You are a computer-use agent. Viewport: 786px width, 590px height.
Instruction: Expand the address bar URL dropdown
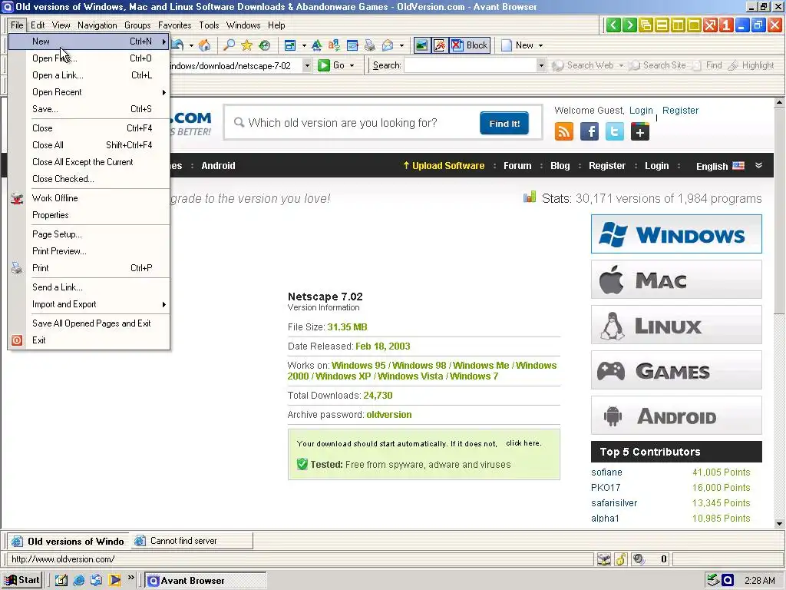coord(307,65)
